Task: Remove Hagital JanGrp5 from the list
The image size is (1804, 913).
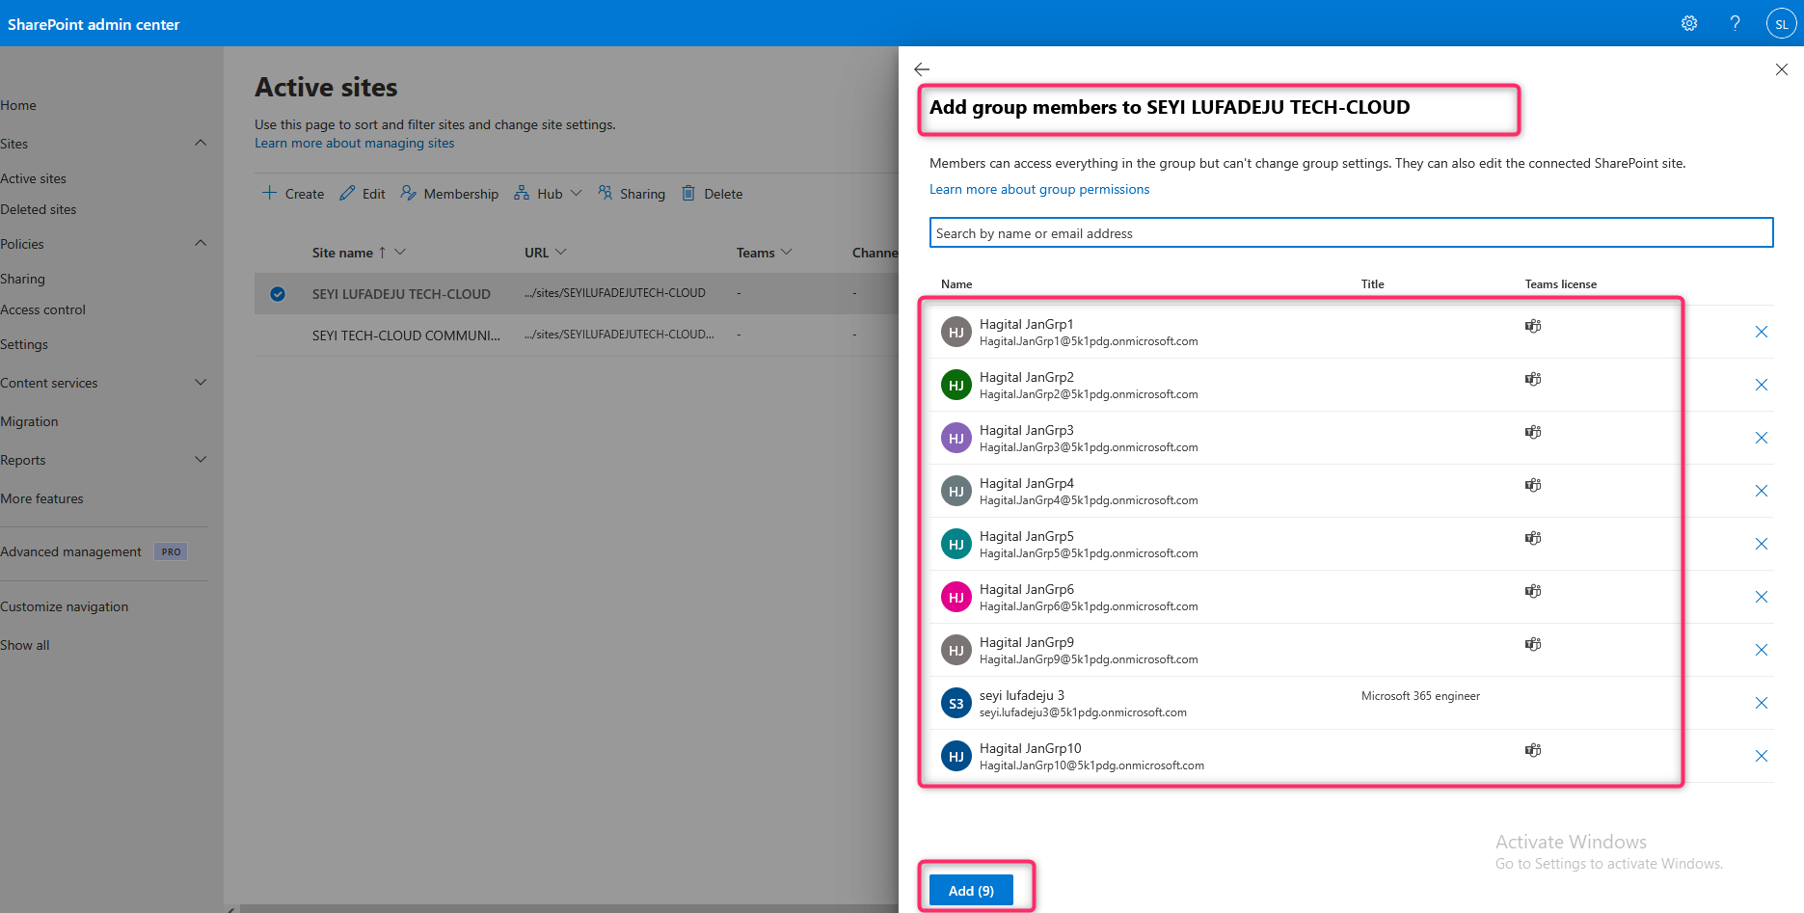Action: (1762, 544)
